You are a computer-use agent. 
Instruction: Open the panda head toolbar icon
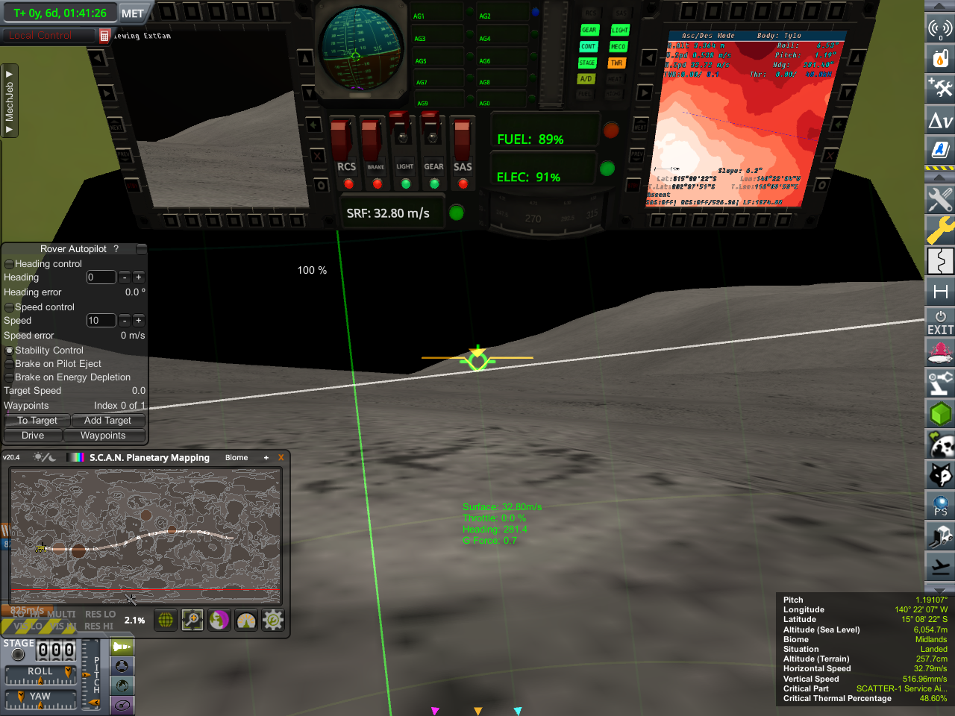pyautogui.click(x=940, y=445)
